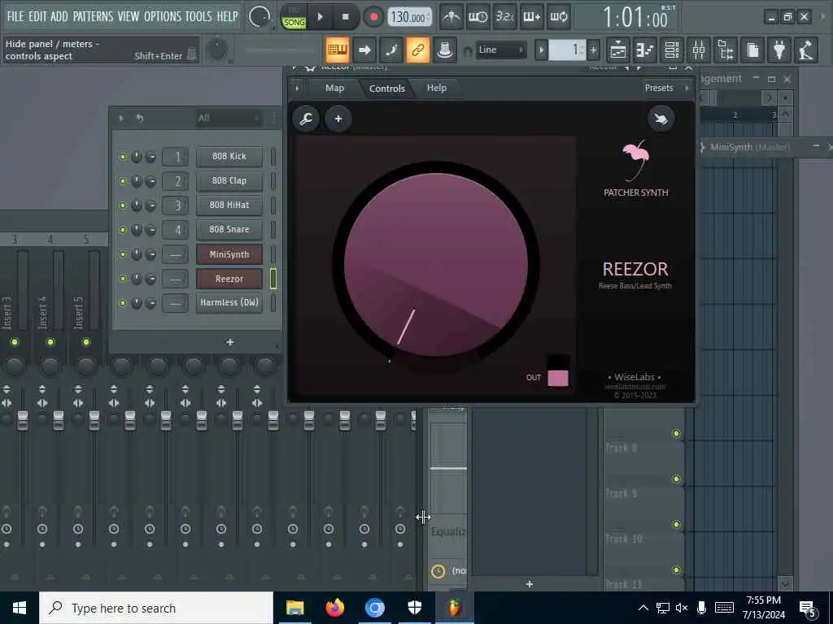This screenshot has height=624, width=833.
Task: Open File Explorer from the taskbar
Action: [294, 608]
